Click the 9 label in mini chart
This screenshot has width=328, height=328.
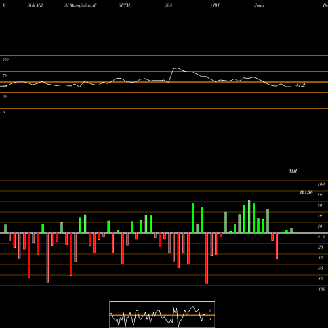click(210, 311)
